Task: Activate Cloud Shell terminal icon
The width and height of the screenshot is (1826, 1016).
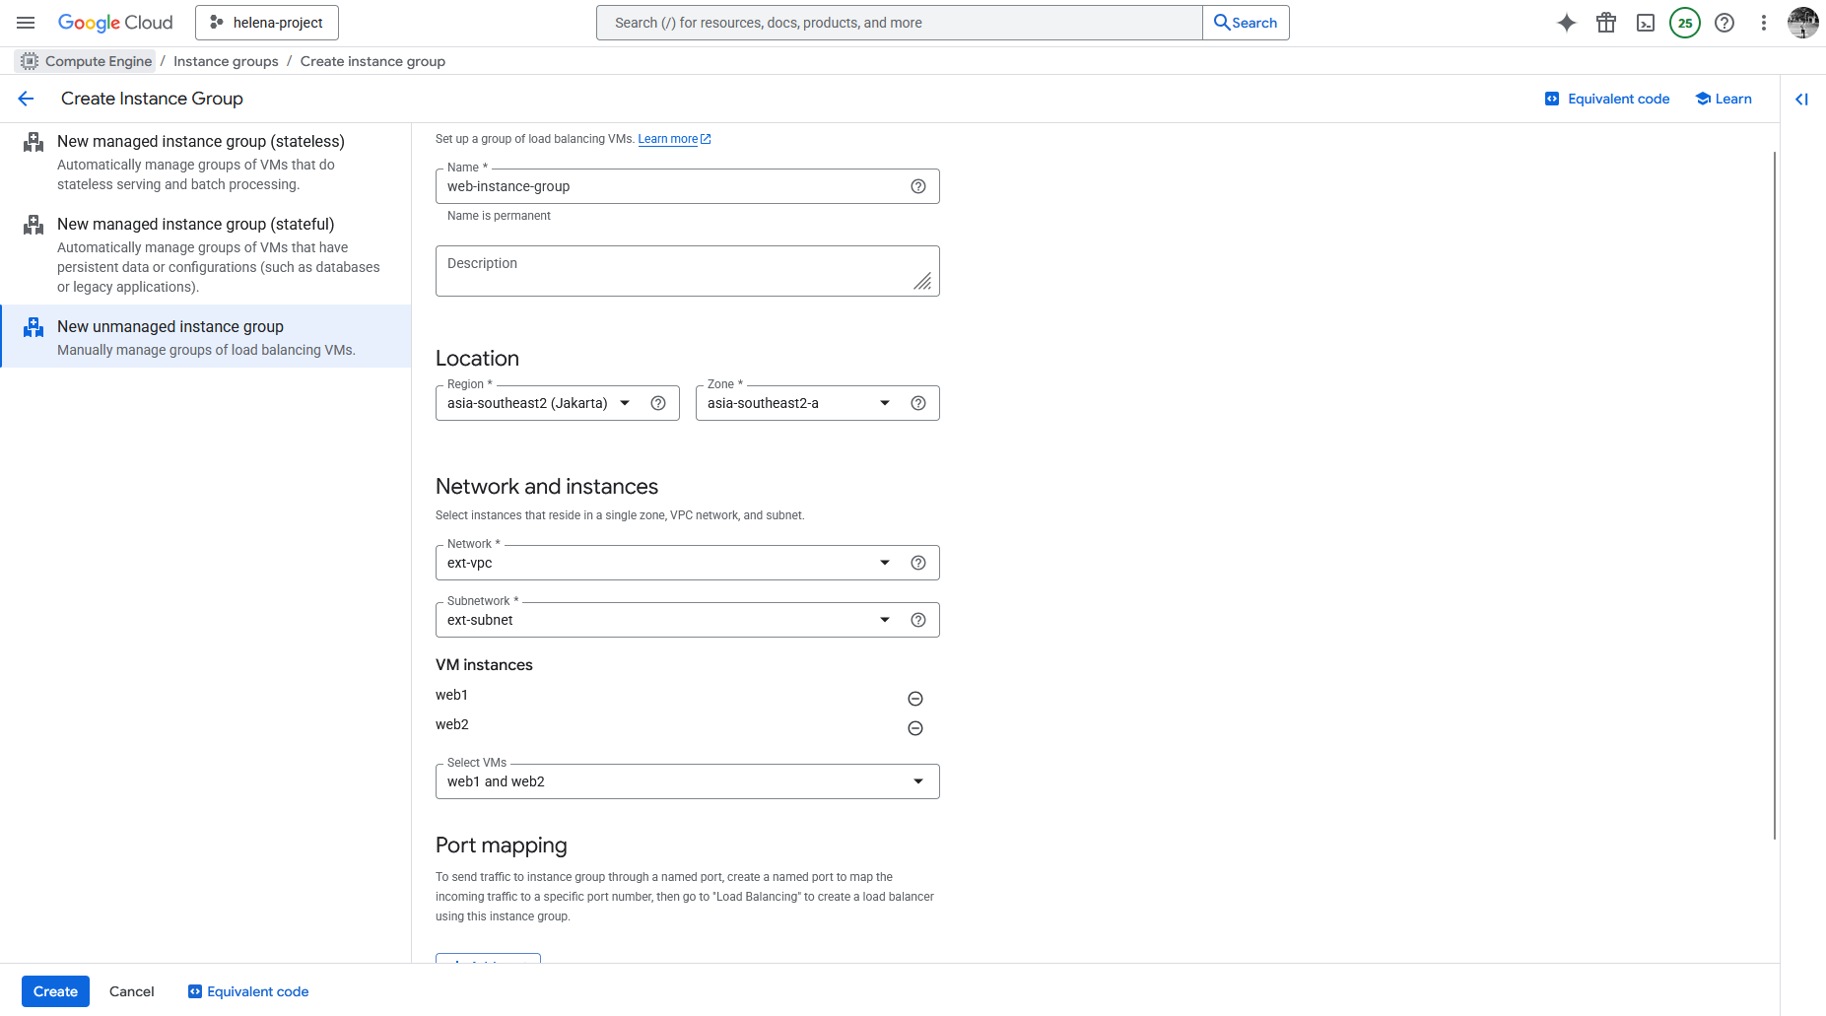Action: click(x=1646, y=23)
